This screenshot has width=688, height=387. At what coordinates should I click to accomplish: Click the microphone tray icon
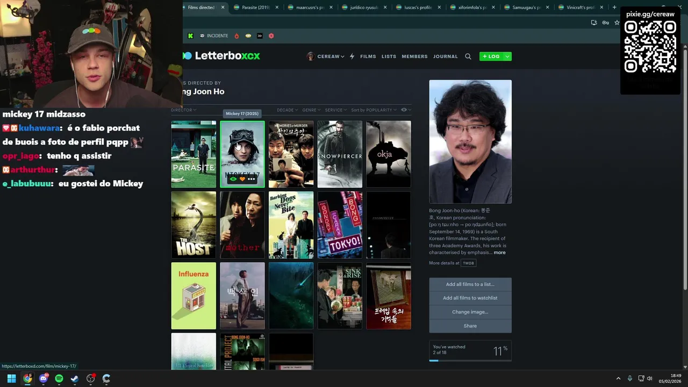630,378
